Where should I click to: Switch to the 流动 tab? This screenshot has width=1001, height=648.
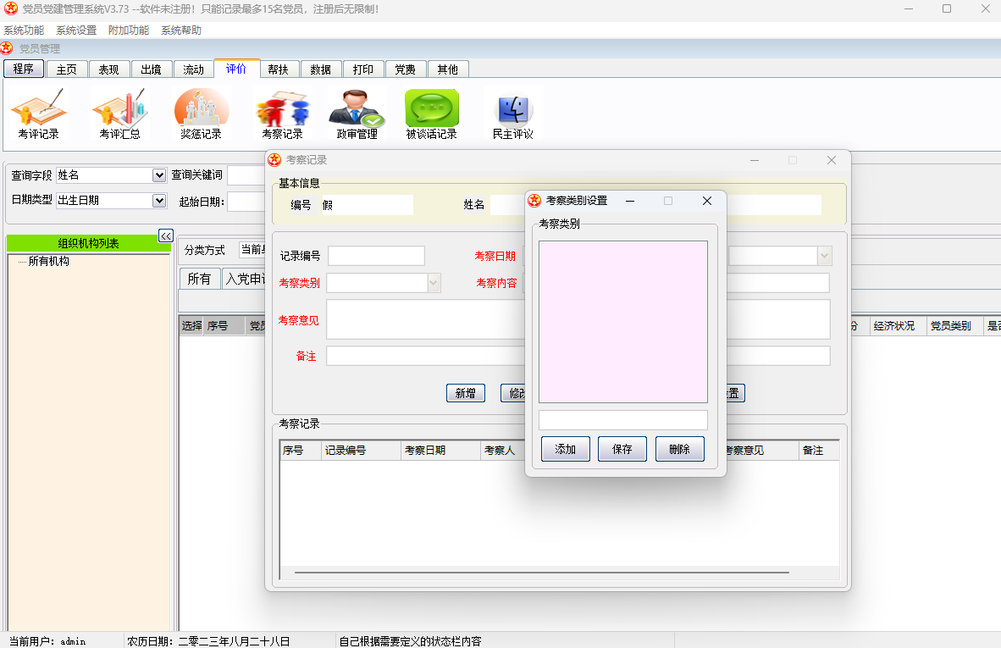pos(193,69)
